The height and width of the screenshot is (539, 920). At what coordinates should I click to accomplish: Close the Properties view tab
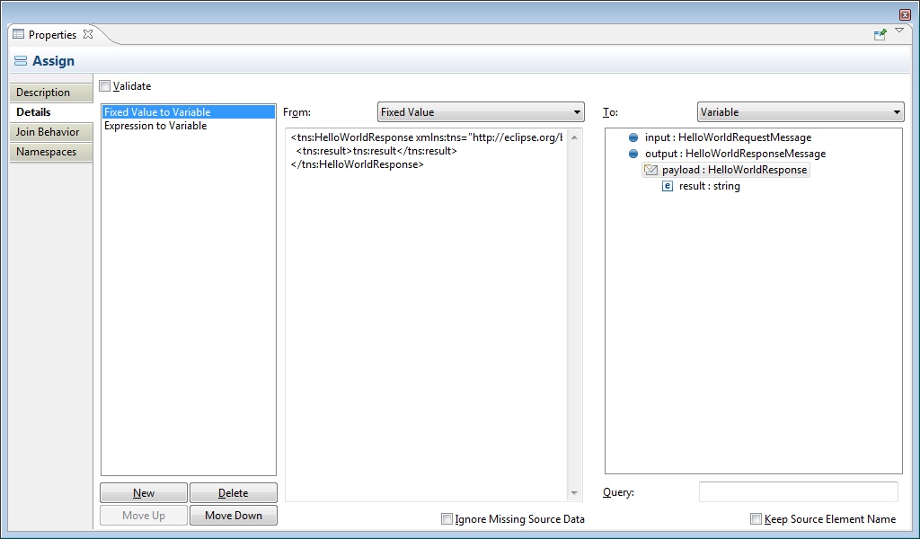coord(88,34)
